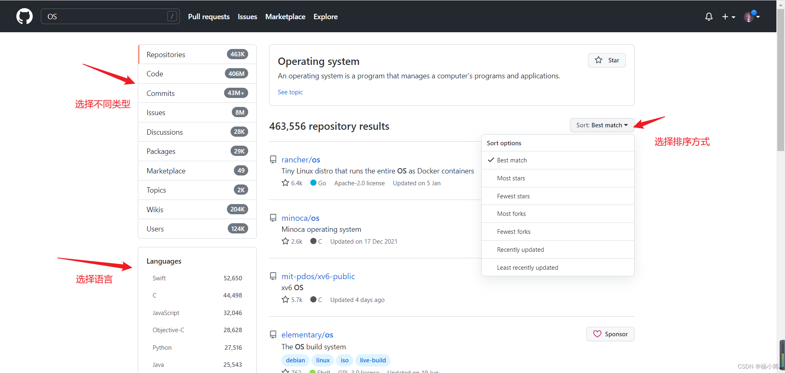Open the minoca/os repository
This screenshot has height=373, width=785.
coord(301,218)
